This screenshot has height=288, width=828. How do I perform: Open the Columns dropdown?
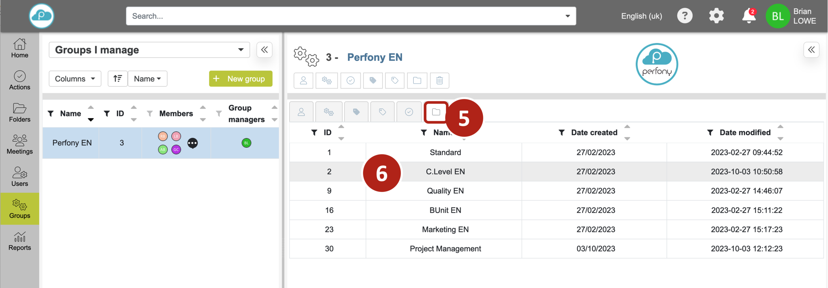(75, 79)
